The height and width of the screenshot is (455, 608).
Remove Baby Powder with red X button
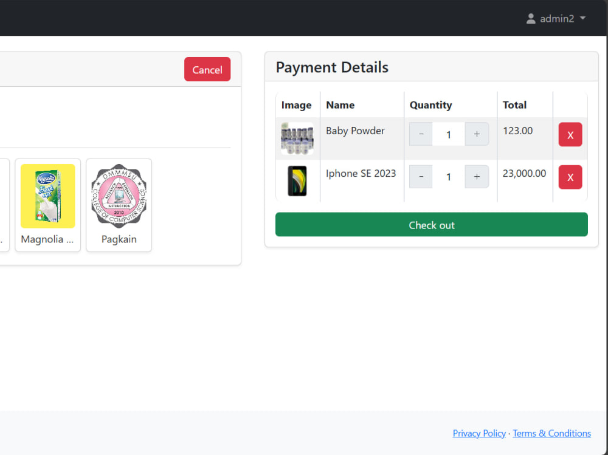570,134
